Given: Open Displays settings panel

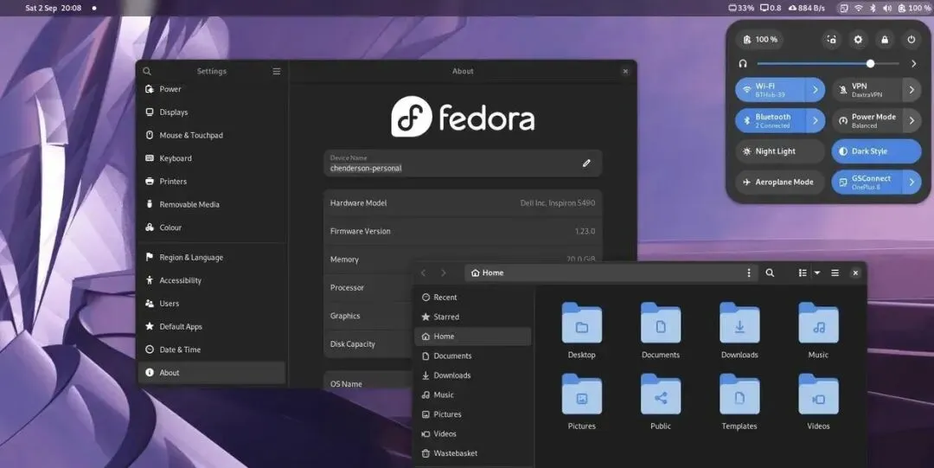Looking at the screenshot, I should click(212, 112).
